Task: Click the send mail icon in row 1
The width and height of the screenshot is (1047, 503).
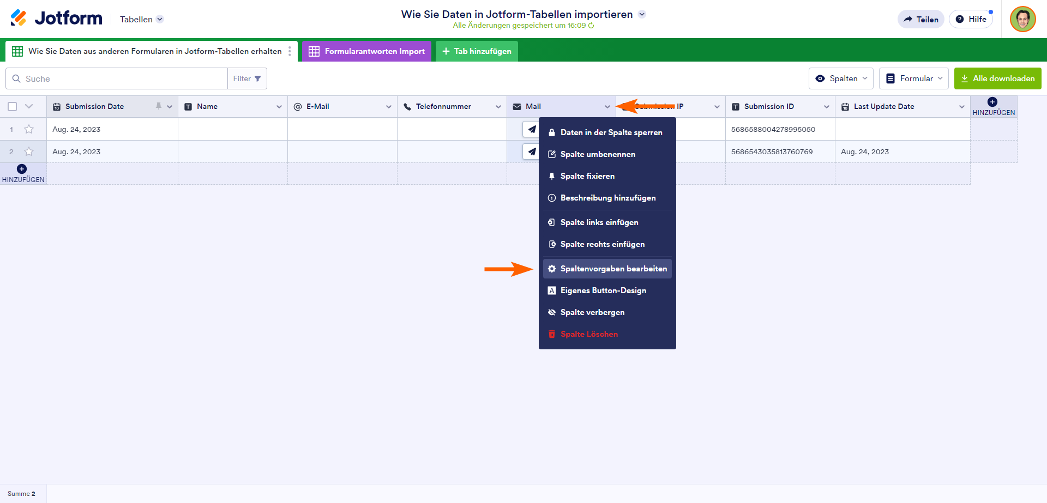Action: point(531,129)
